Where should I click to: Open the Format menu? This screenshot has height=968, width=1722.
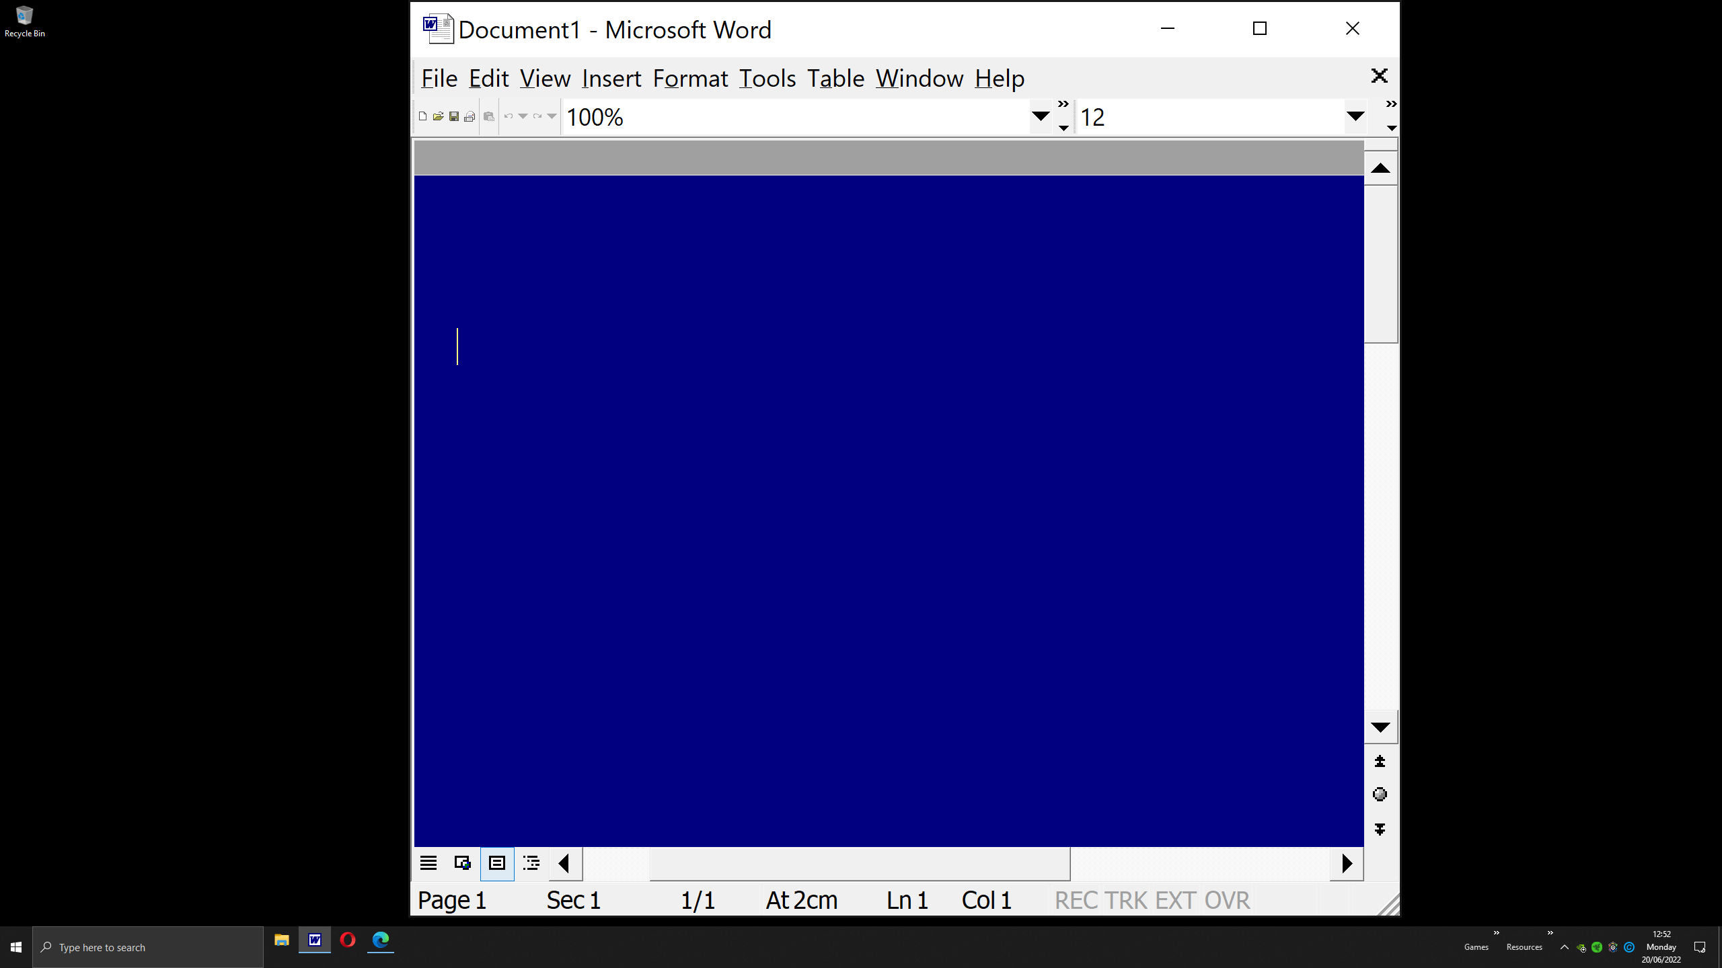pos(690,79)
